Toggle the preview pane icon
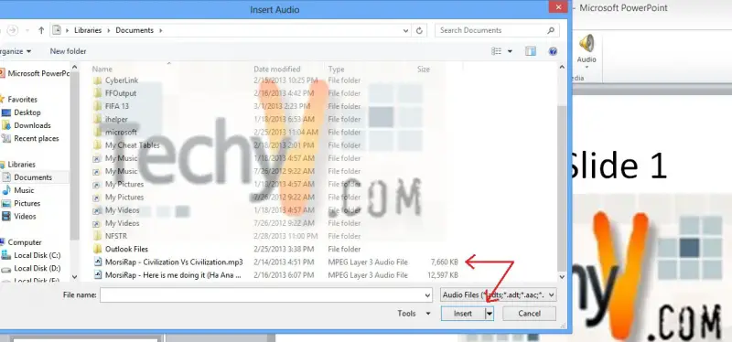This screenshot has width=732, height=342. click(x=531, y=51)
